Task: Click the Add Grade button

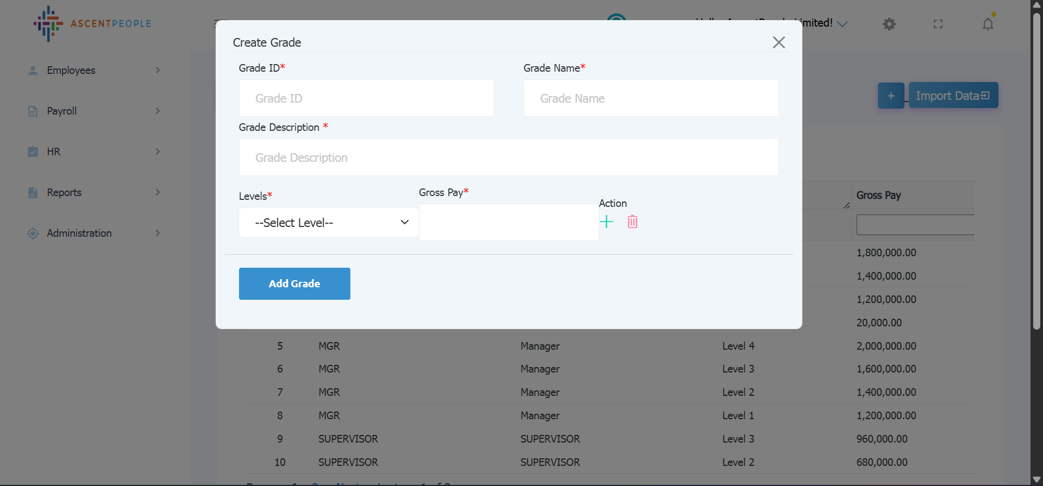Action: tap(294, 283)
